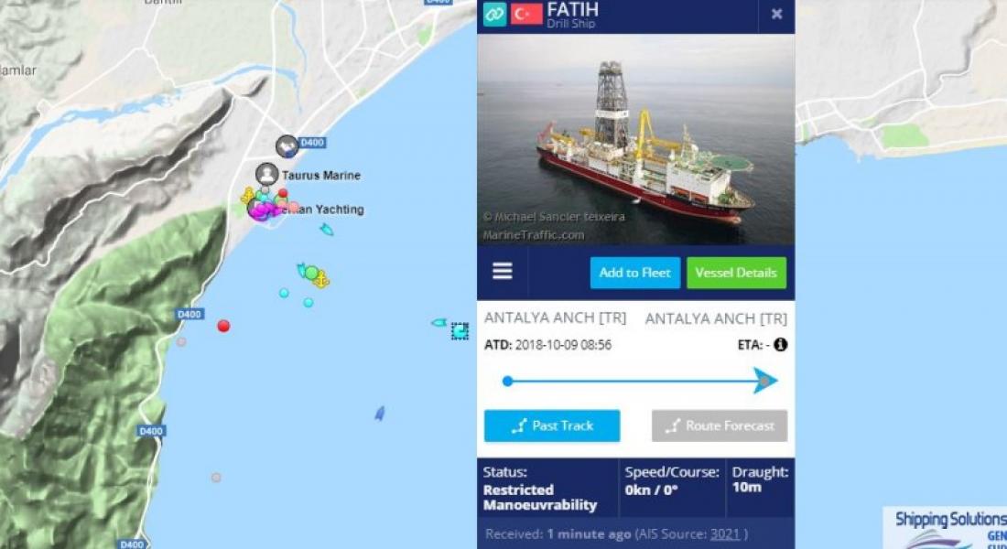Open the hamburger menu in vessel panel
The image size is (1007, 549).
(x=503, y=272)
